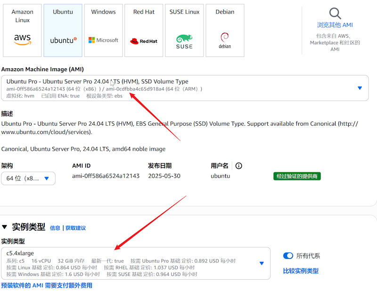
Task: Select the Red Hat OS tile
Action: [x=144, y=30]
